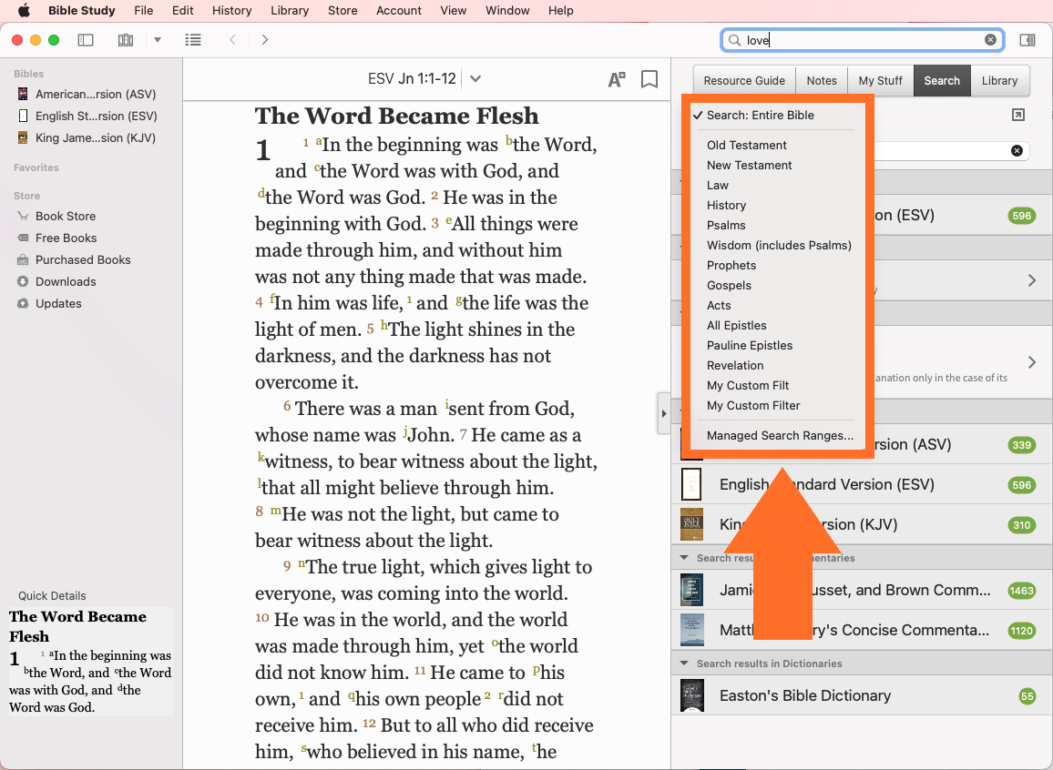Go forward with the right arrow
Screen dimensions: 1053x770
[264, 40]
